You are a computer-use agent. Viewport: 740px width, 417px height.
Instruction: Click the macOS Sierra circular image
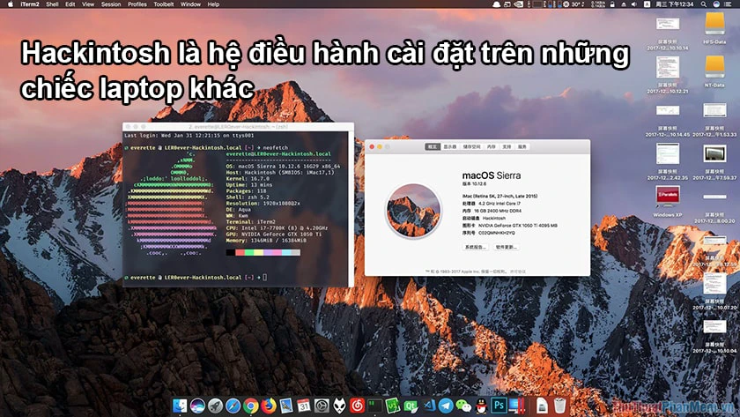pyautogui.click(x=414, y=211)
